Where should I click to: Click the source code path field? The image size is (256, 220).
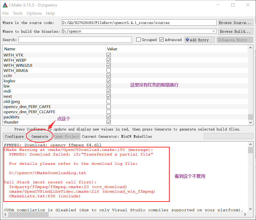coord(139,22)
